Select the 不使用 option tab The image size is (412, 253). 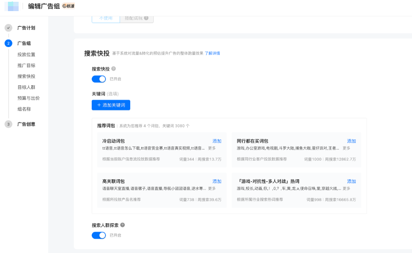coord(106,19)
